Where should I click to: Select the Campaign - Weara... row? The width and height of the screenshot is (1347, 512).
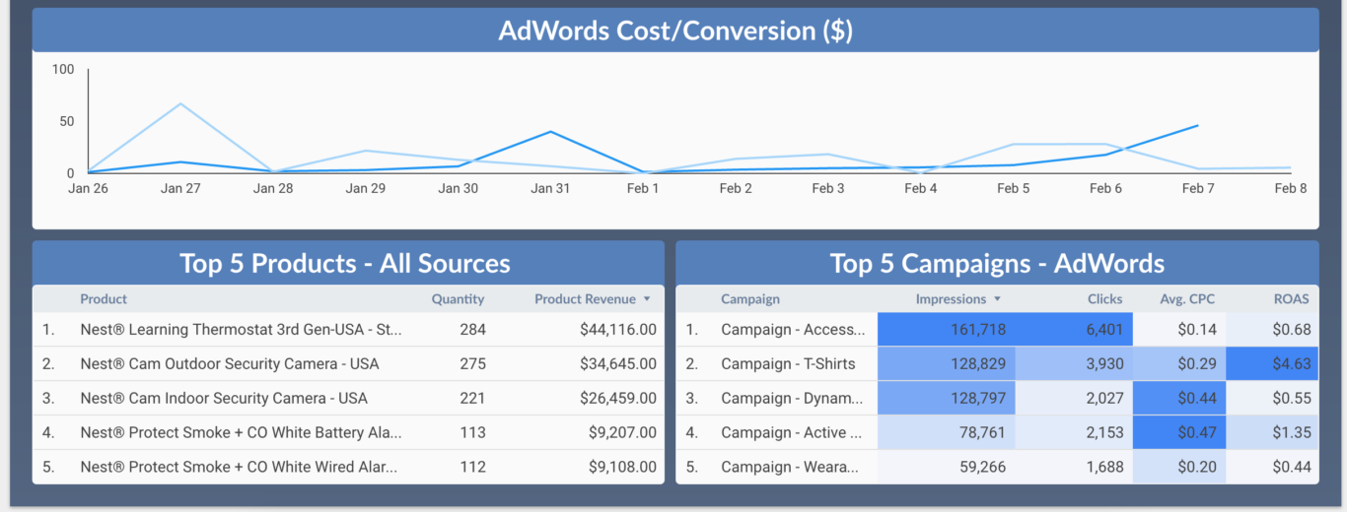coord(997,467)
